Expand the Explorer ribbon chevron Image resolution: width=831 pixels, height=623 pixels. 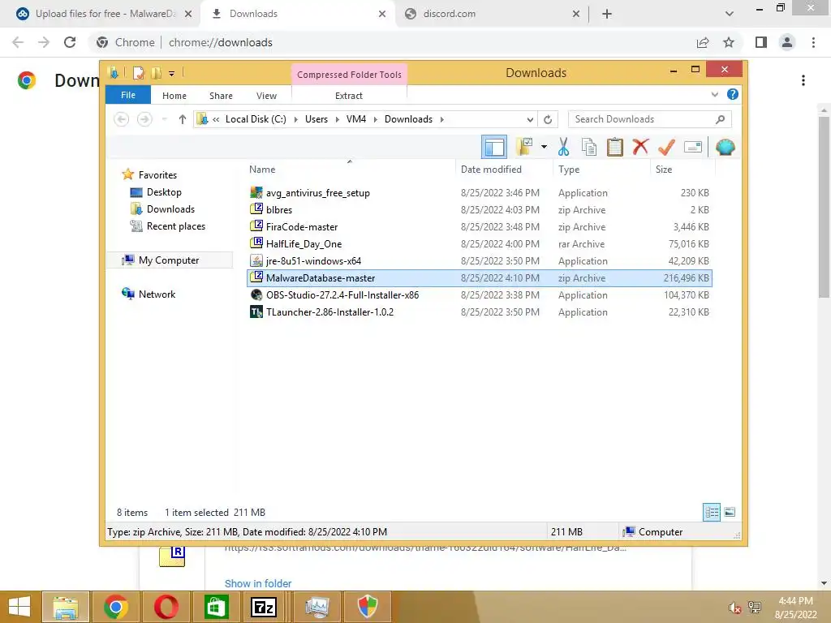(x=714, y=94)
